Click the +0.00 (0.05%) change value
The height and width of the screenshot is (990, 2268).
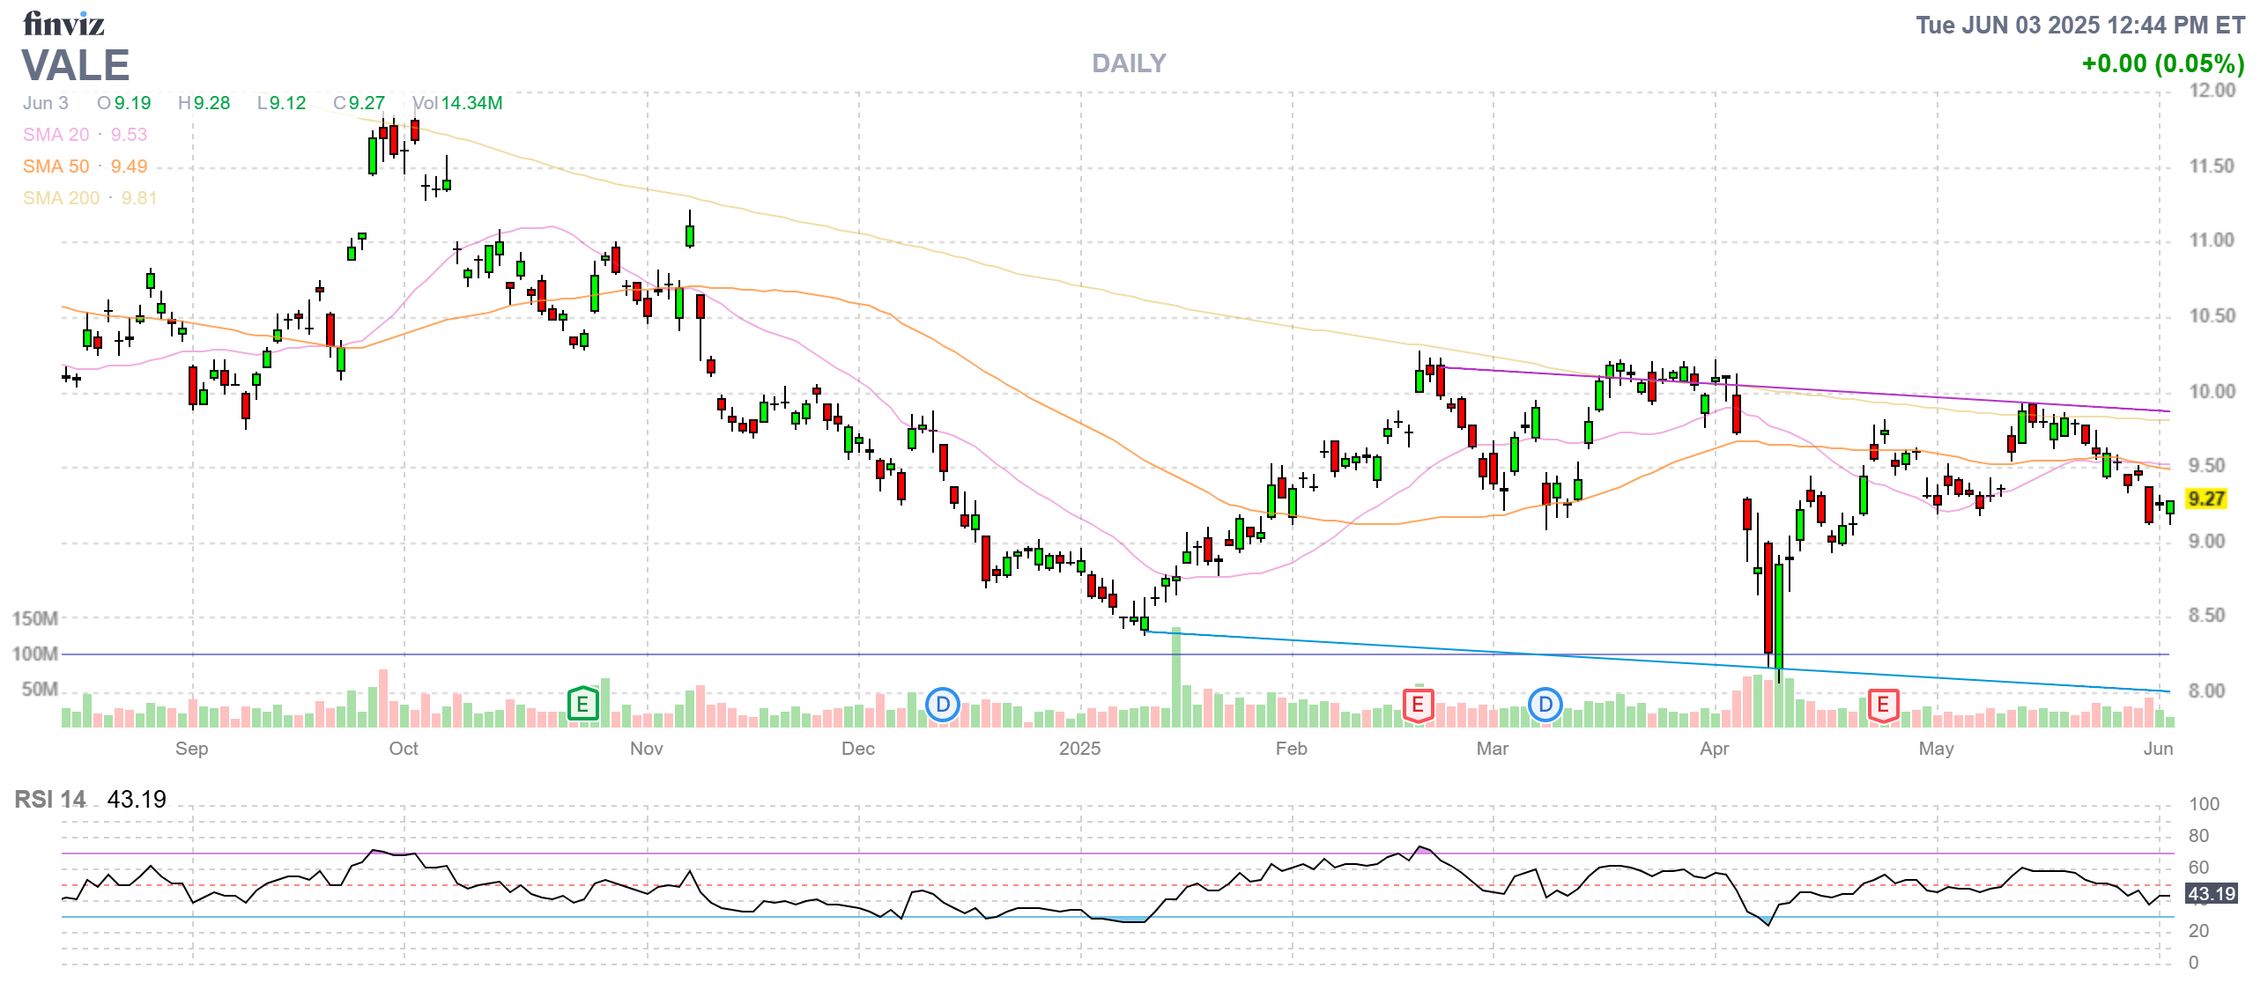pyautogui.click(x=2161, y=63)
